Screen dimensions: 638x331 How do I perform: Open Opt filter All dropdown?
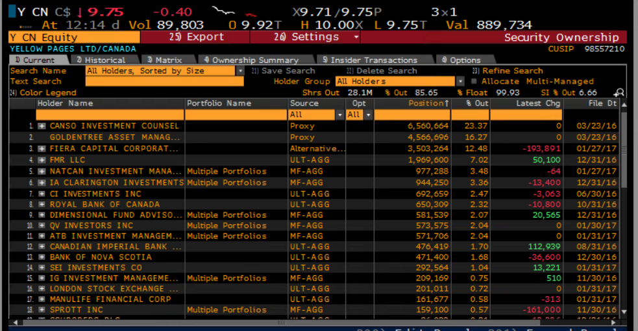[x=368, y=115]
